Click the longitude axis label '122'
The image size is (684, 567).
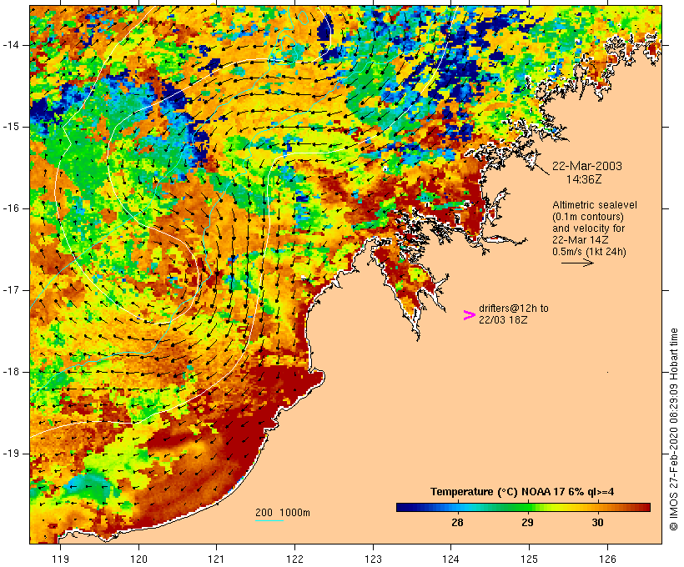pyautogui.click(x=295, y=559)
